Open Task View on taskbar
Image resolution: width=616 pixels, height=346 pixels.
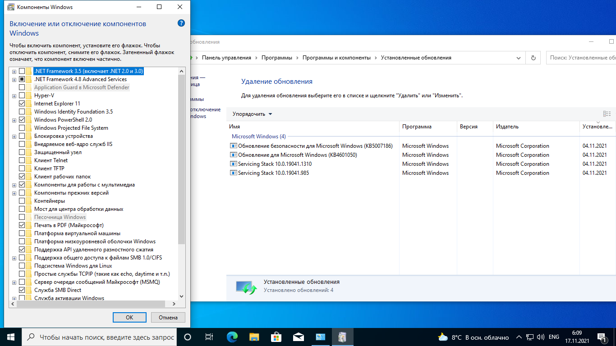point(209,337)
